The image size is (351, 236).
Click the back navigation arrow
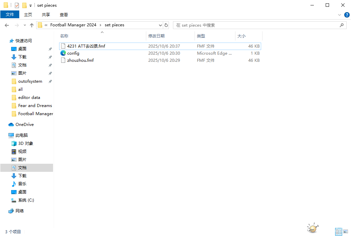point(7,25)
